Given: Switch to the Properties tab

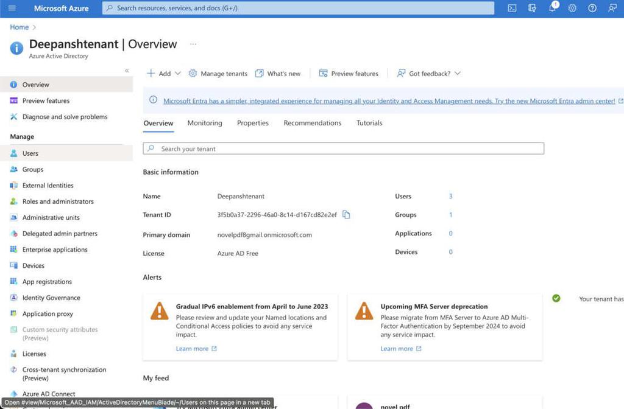Looking at the screenshot, I should [253, 123].
